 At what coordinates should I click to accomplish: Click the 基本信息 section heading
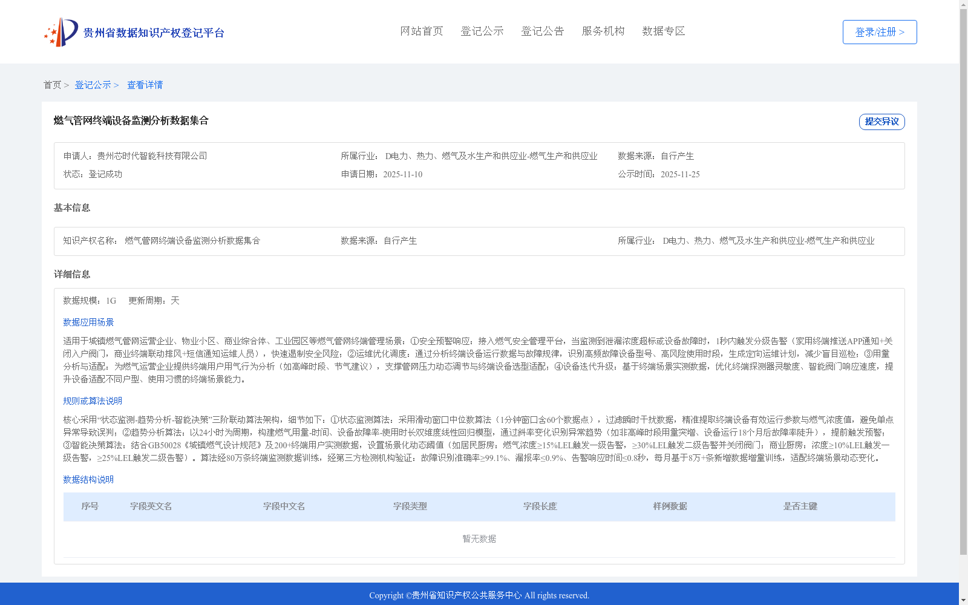click(x=72, y=208)
